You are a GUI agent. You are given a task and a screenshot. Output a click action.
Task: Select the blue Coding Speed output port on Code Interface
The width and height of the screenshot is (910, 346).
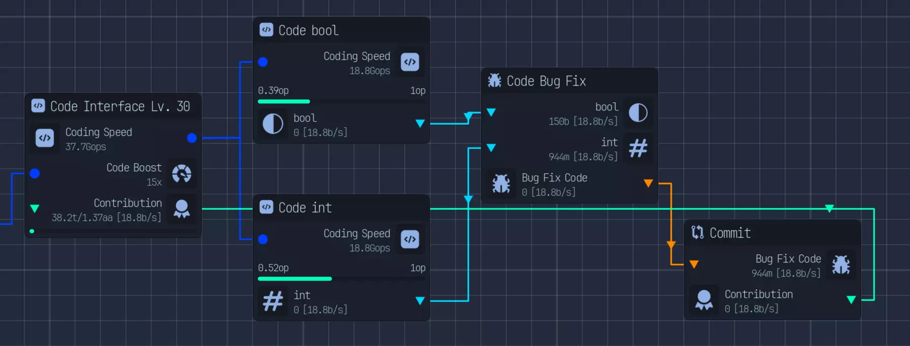[192, 138]
